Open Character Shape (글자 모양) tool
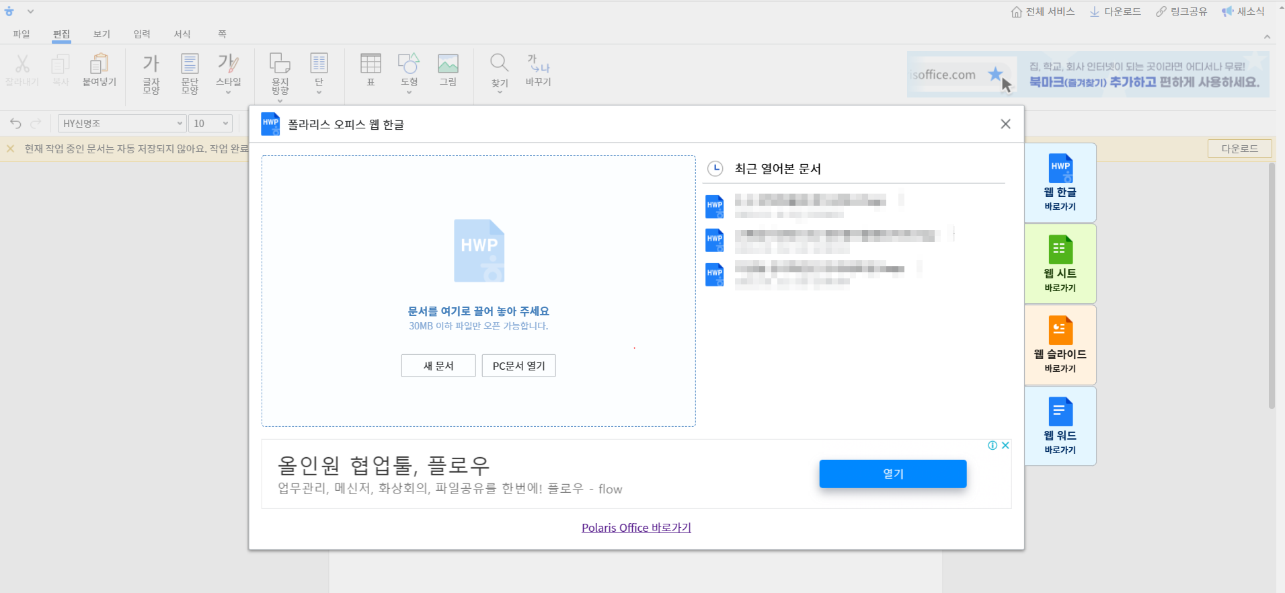The width and height of the screenshot is (1285, 593). tap(151, 73)
